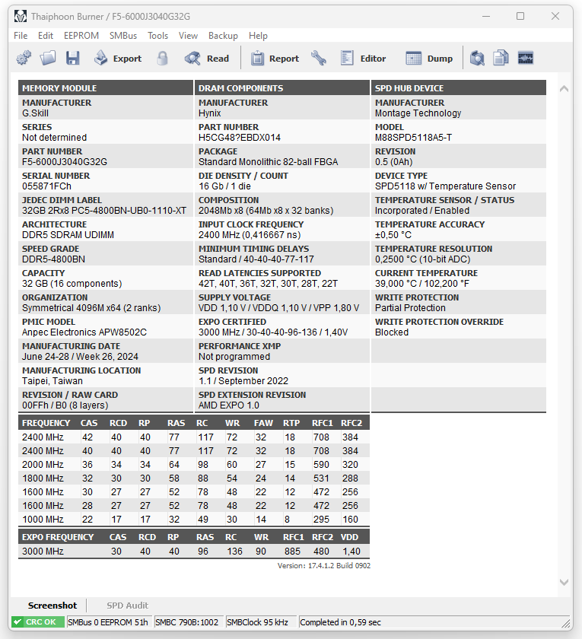Click the 3000 MHz EXPO frequency row

(x=193, y=551)
